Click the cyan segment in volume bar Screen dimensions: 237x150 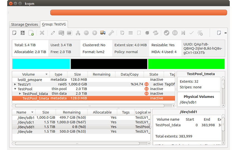click(x=41, y=64)
